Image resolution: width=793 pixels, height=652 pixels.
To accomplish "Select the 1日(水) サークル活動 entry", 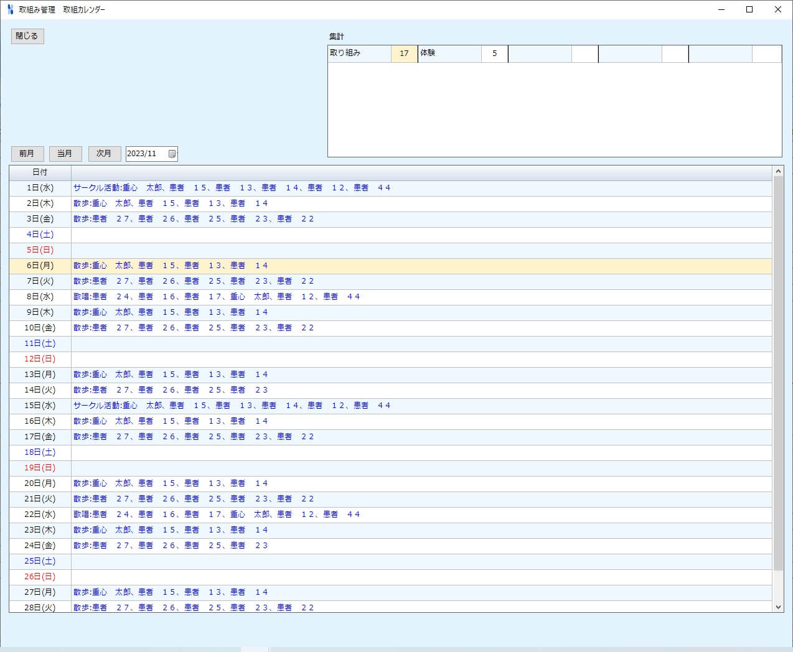I will (232, 188).
